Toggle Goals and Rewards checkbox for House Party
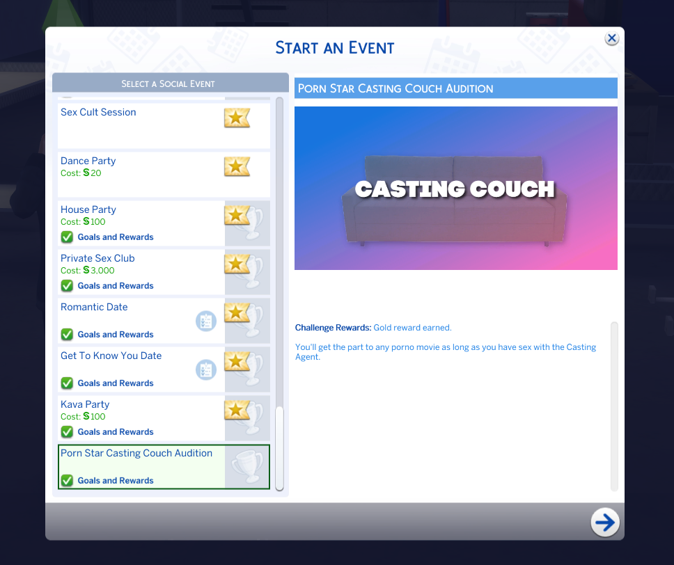 point(67,237)
